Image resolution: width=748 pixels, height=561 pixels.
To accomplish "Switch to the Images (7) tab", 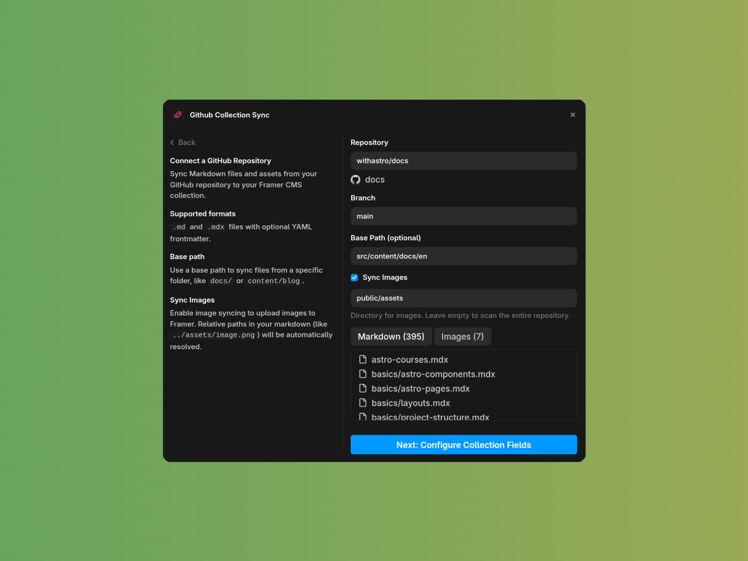I will (x=462, y=336).
